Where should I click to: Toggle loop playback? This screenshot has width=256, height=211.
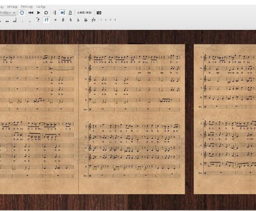coord(46,13)
